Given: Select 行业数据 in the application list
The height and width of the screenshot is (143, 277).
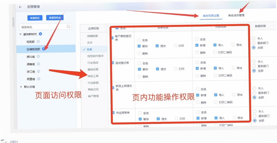Looking at the screenshot, I should 93,83.
